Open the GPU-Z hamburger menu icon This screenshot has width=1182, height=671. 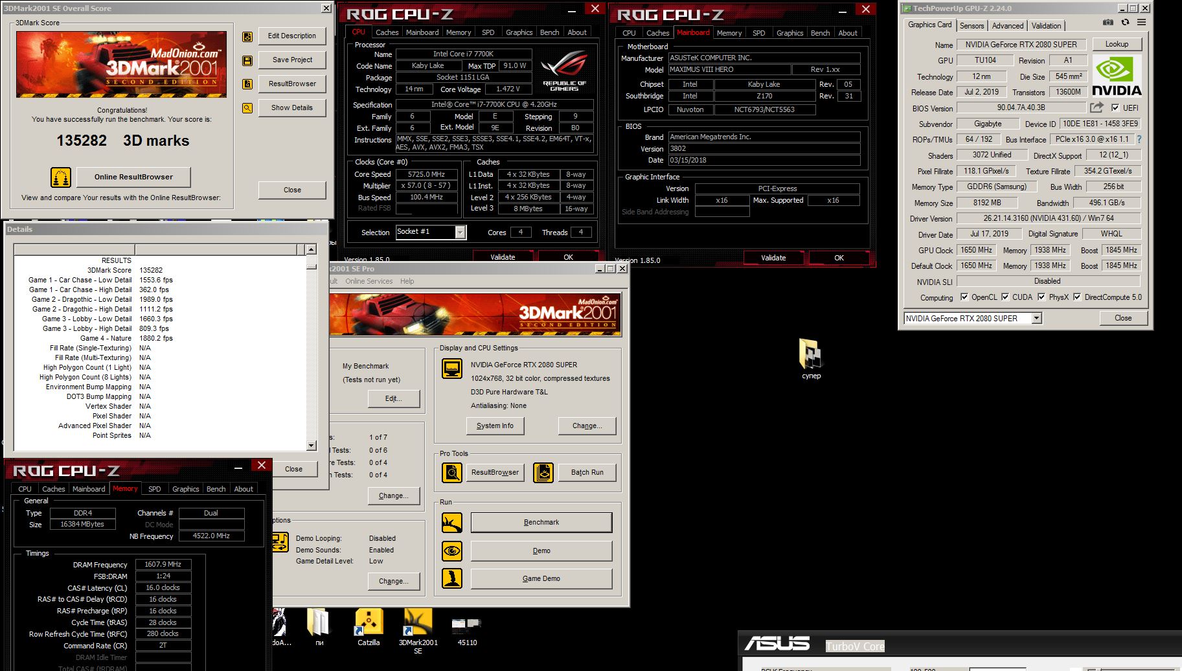click(1141, 22)
